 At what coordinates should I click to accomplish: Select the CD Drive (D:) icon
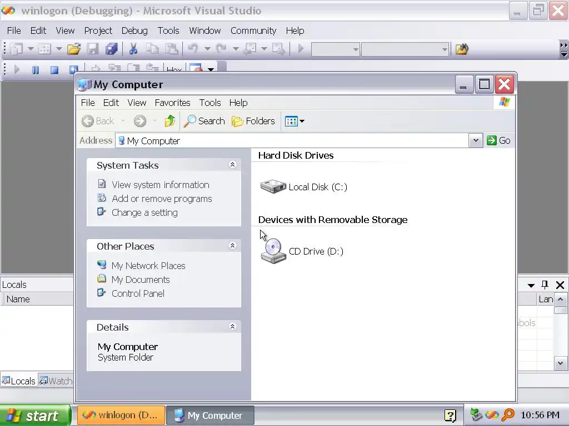click(273, 251)
